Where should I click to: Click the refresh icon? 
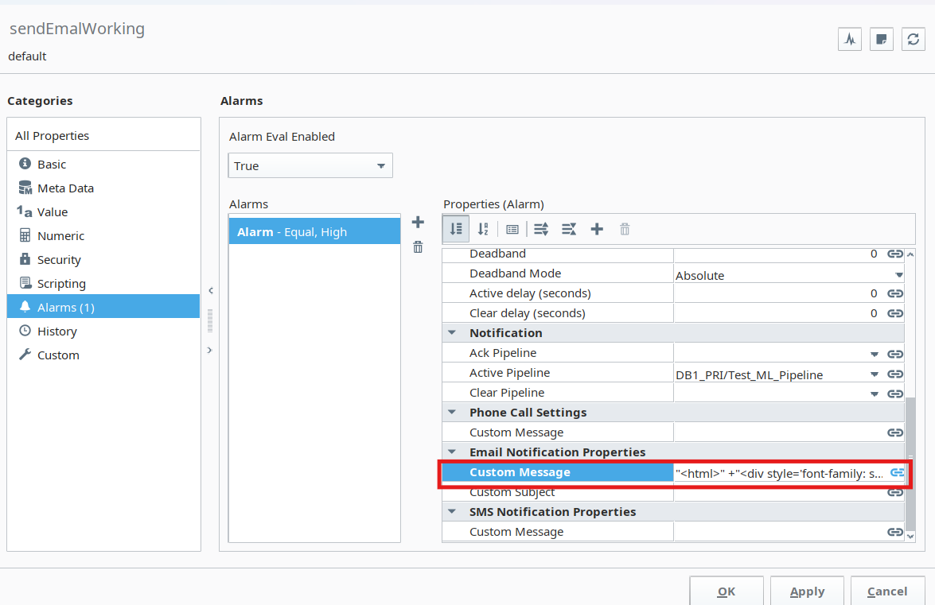pyautogui.click(x=913, y=40)
